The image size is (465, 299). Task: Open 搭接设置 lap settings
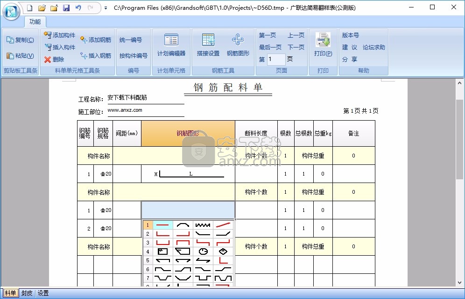(208, 44)
